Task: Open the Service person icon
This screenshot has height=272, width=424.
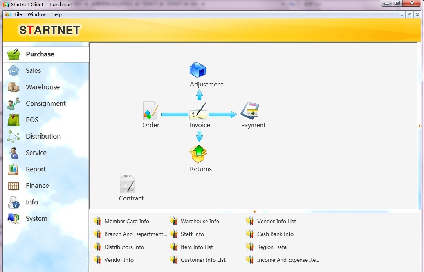Action: coord(14,153)
